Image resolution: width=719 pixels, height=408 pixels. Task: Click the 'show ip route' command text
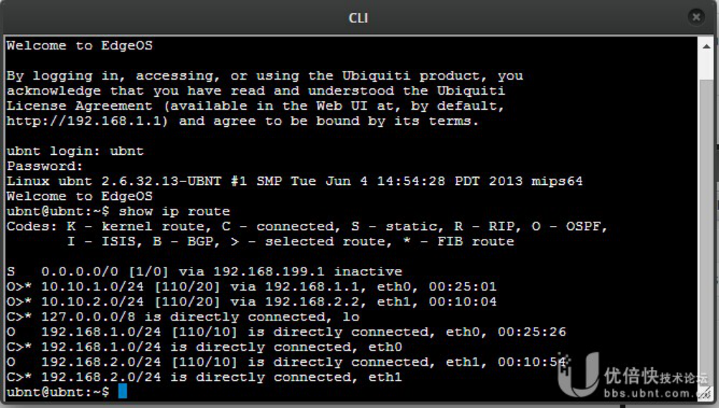click(x=174, y=212)
